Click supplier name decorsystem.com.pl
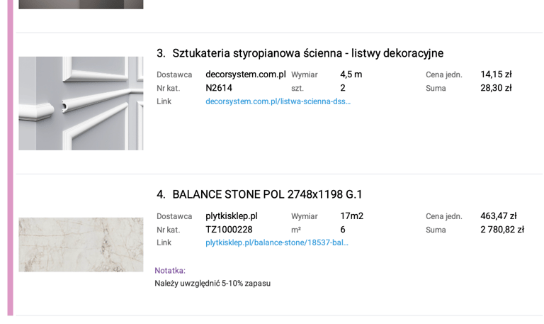 click(246, 74)
